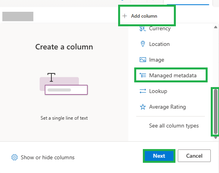The image size is (219, 173).
Task: Click the plus icon beside Add column
Action: pyautogui.click(x=124, y=16)
